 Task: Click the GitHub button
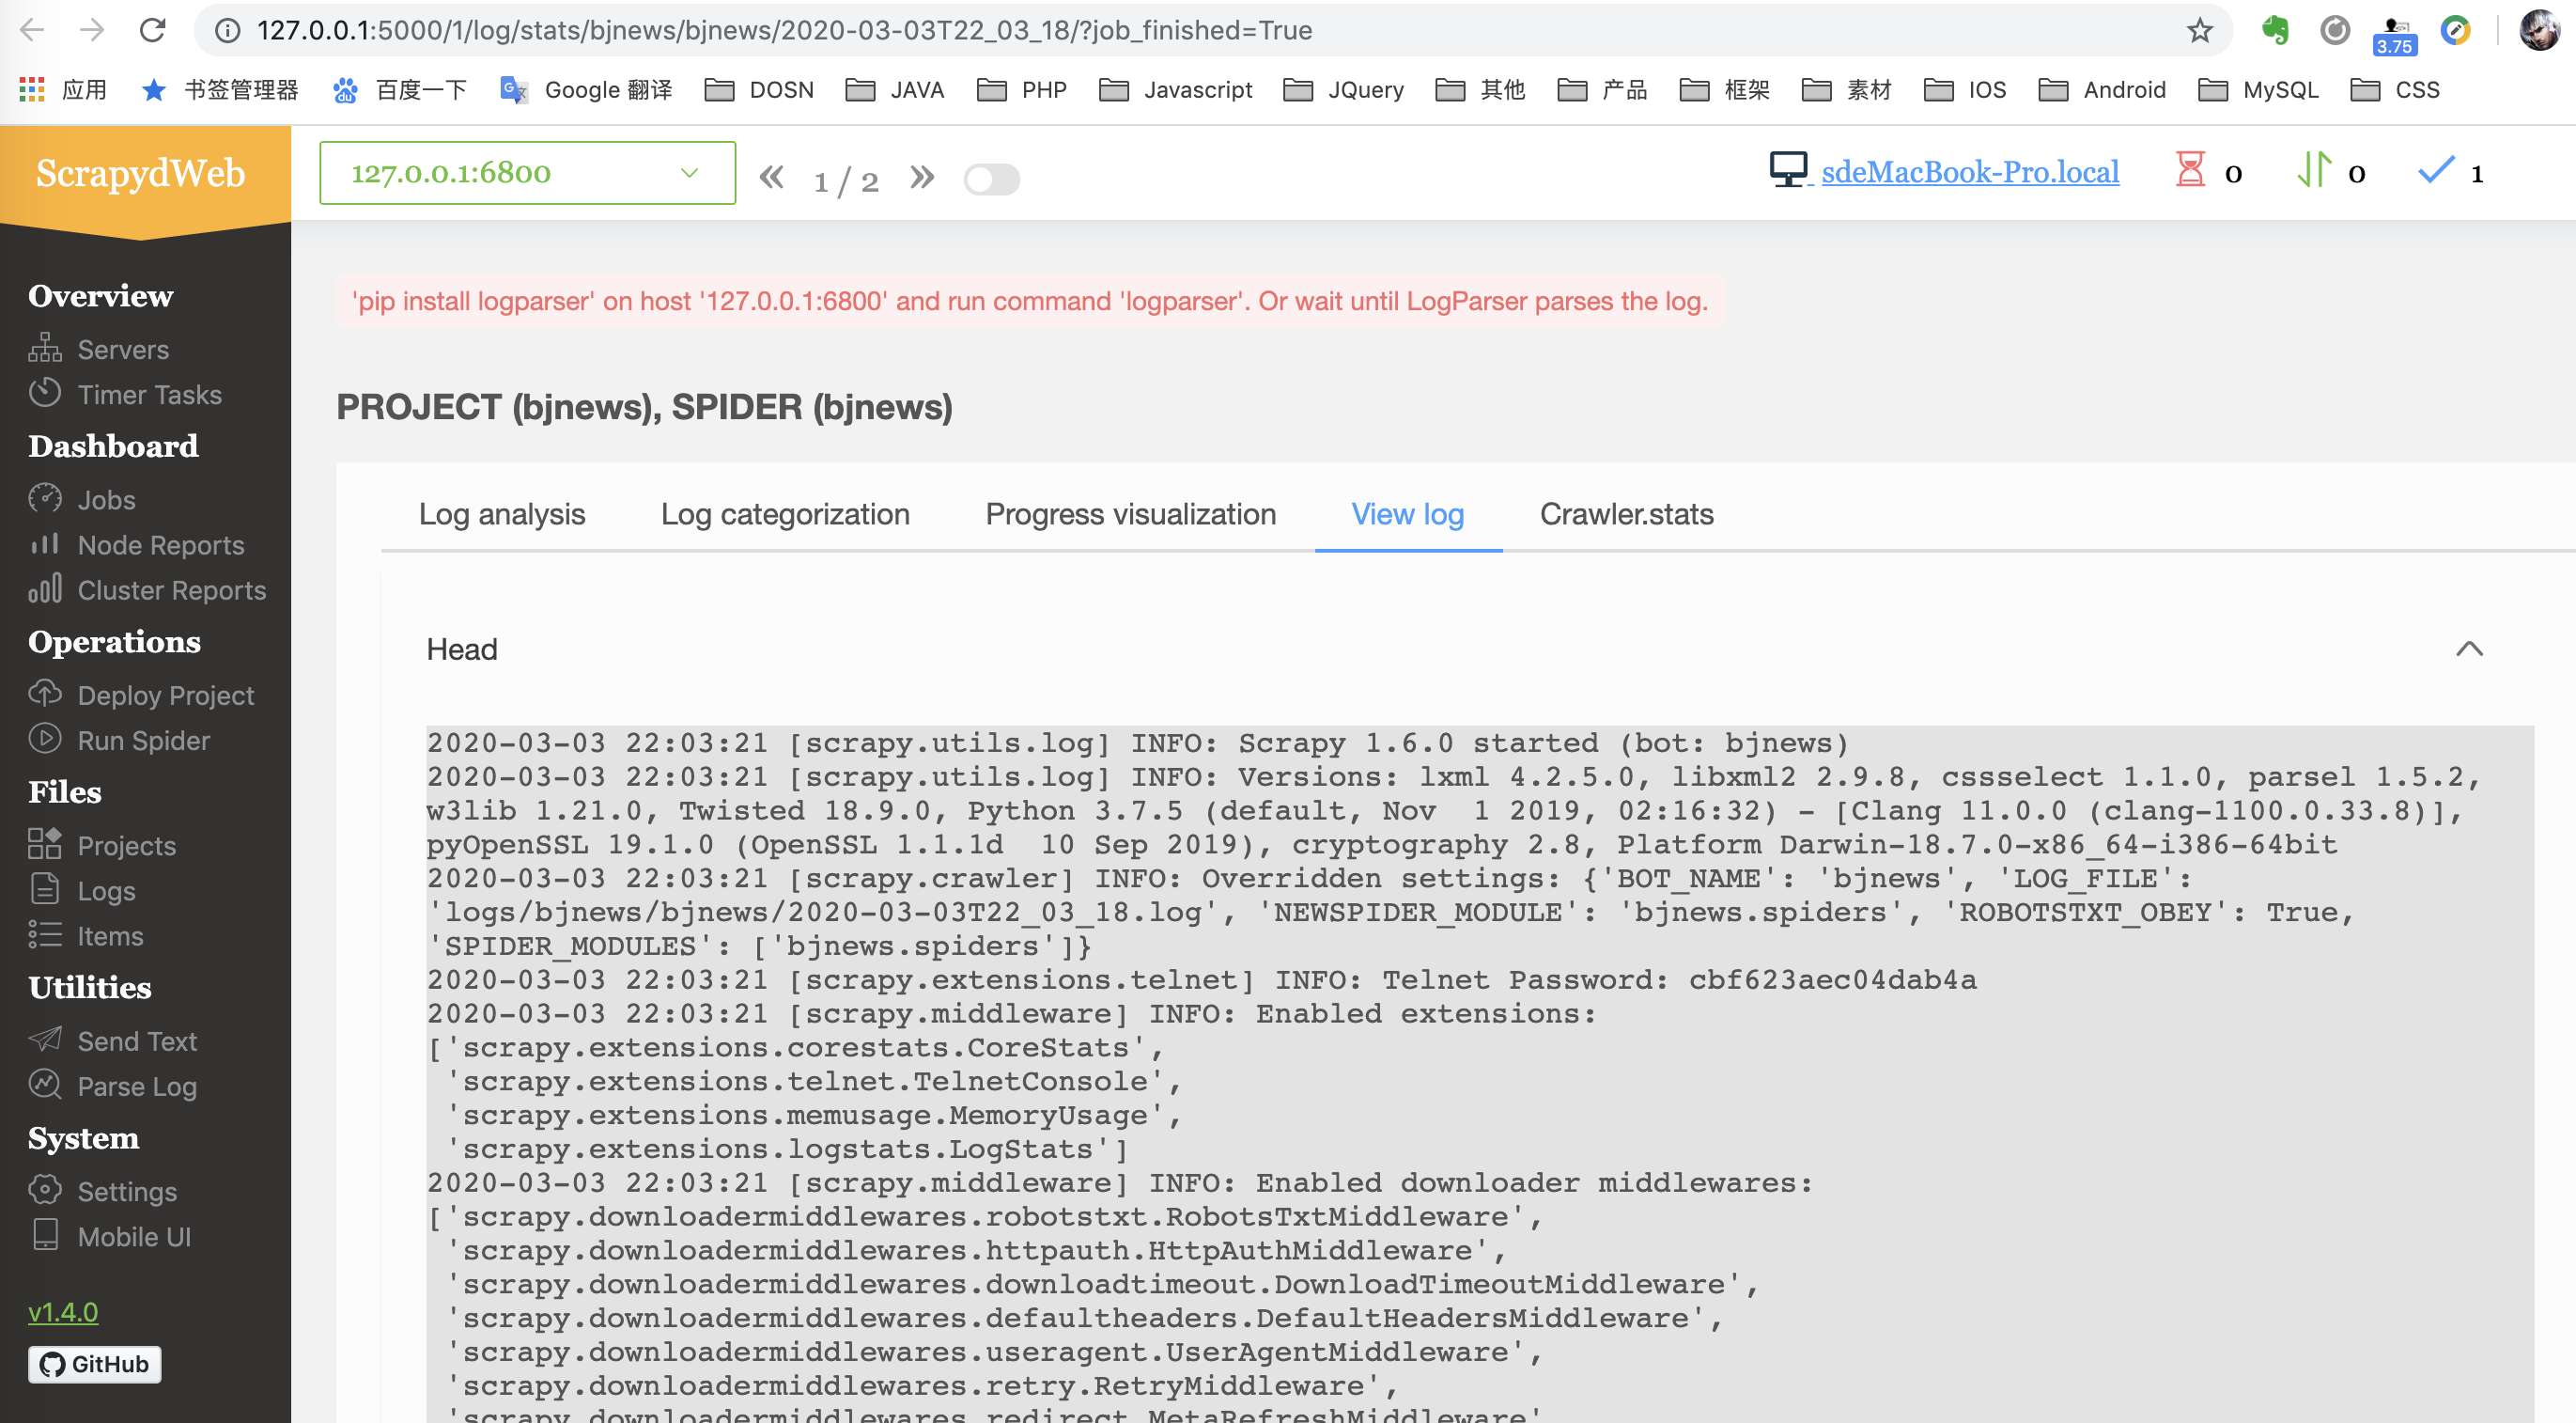[x=95, y=1364]
